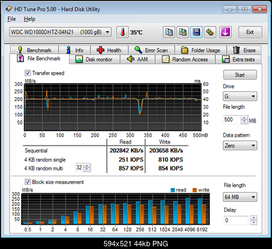Increase the 4 KB random multi value
Image resolution: width=272 pixels, height=249 pixels.
click(x=87, y=166)
